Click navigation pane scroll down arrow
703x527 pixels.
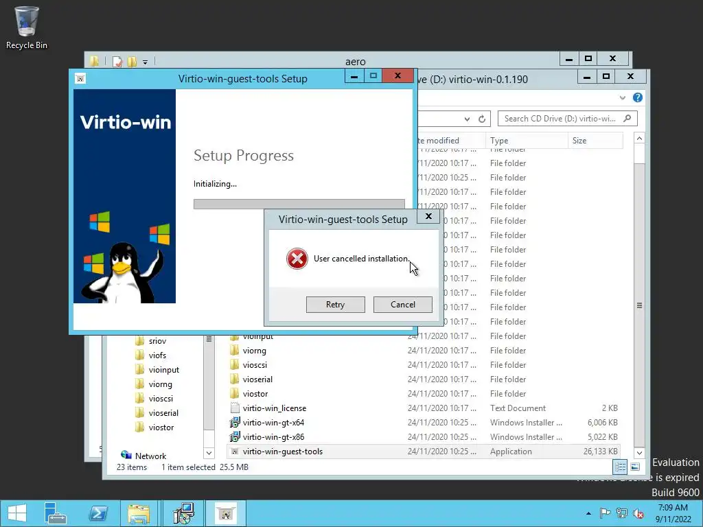(x=209, y=453)
